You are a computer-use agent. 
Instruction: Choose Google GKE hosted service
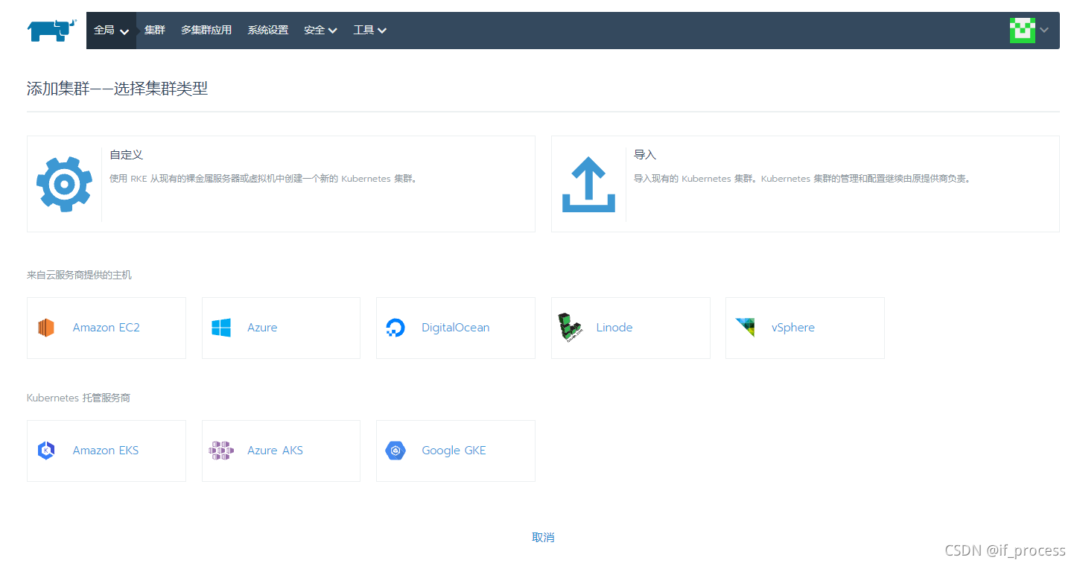[456, 451]
